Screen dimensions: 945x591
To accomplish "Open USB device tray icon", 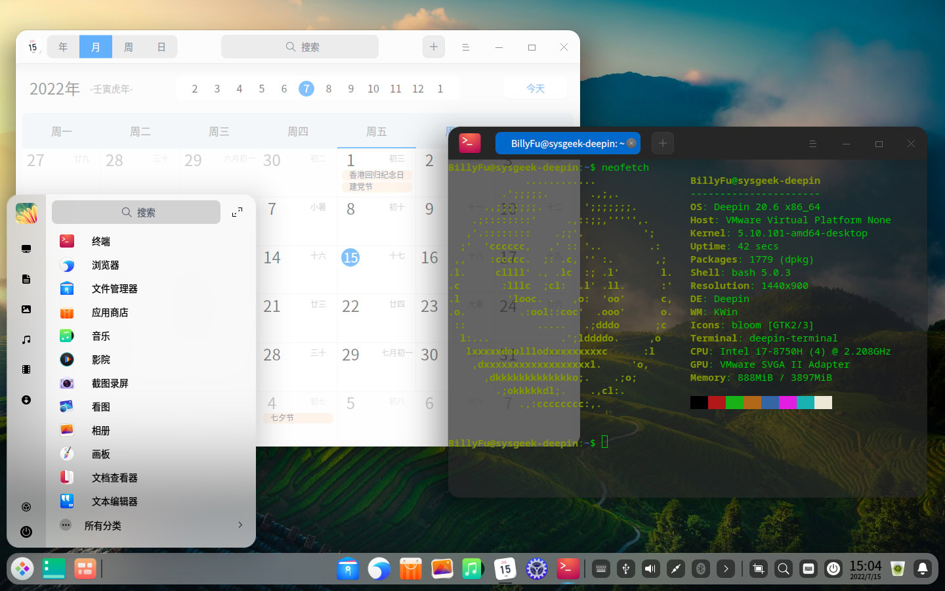I will (x=626, y=569).
